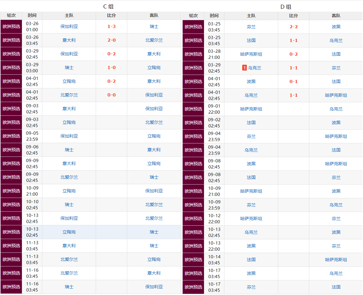The image size is (363, 295).
Task: Click 波黑 home team in 10-13 22:00 match
Action: click(x=251, y=246)
